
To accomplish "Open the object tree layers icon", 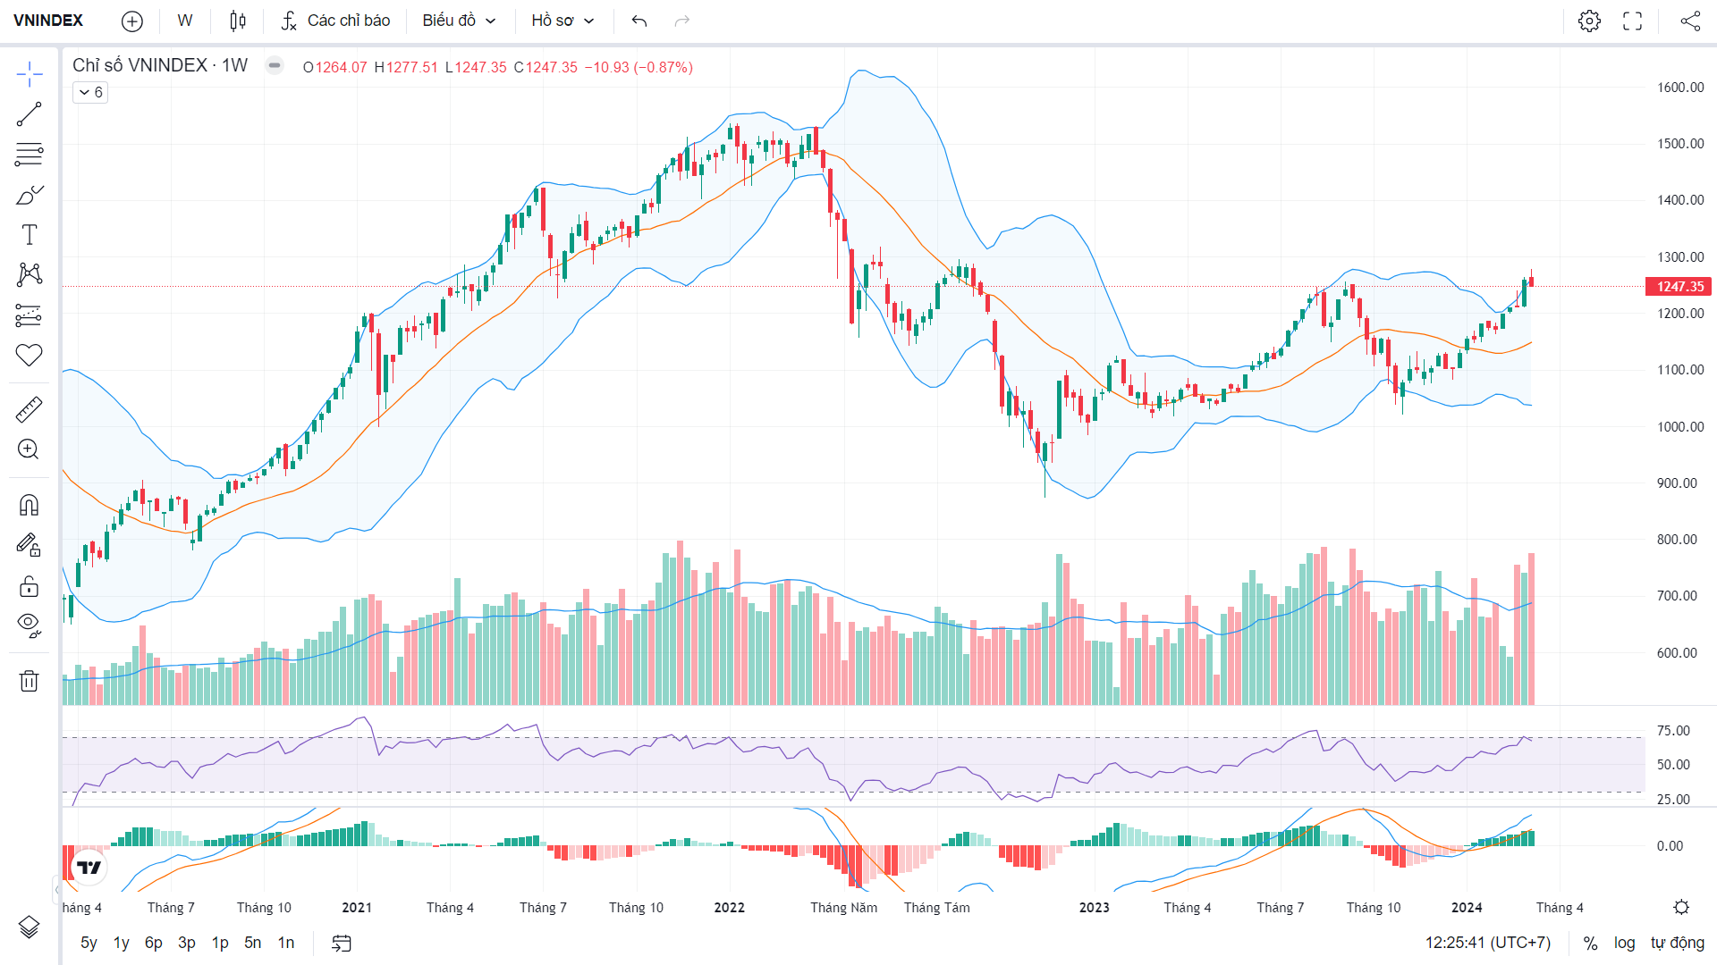I will click(29, 927).
